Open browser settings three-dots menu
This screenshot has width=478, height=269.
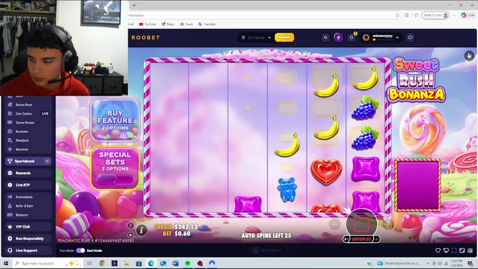coord(454,15)
